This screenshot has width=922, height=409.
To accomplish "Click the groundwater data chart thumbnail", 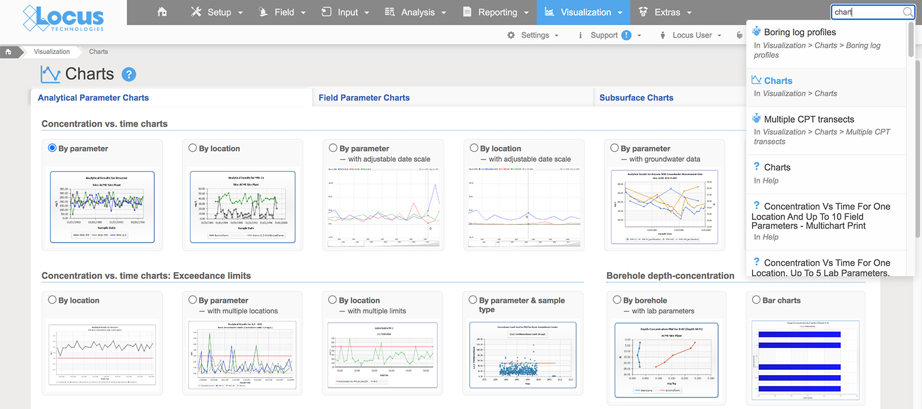I will tap(664, 207).
